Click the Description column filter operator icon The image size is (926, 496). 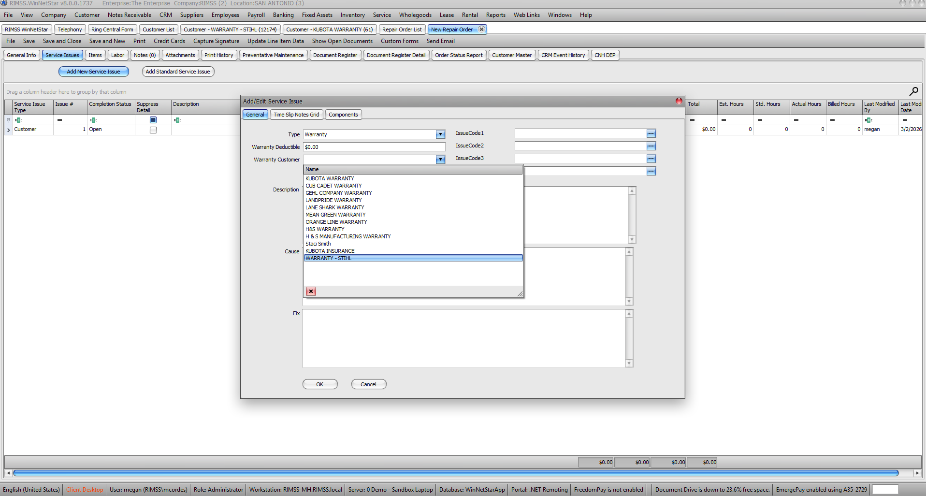(177, 120)
